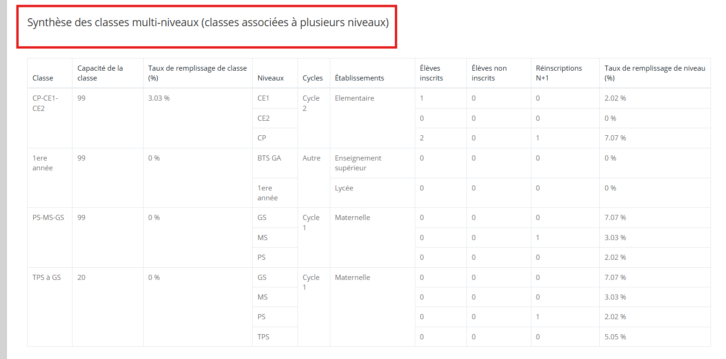Click the "Synthèse des classes multi-niveaux" heading

click(208, 23)
